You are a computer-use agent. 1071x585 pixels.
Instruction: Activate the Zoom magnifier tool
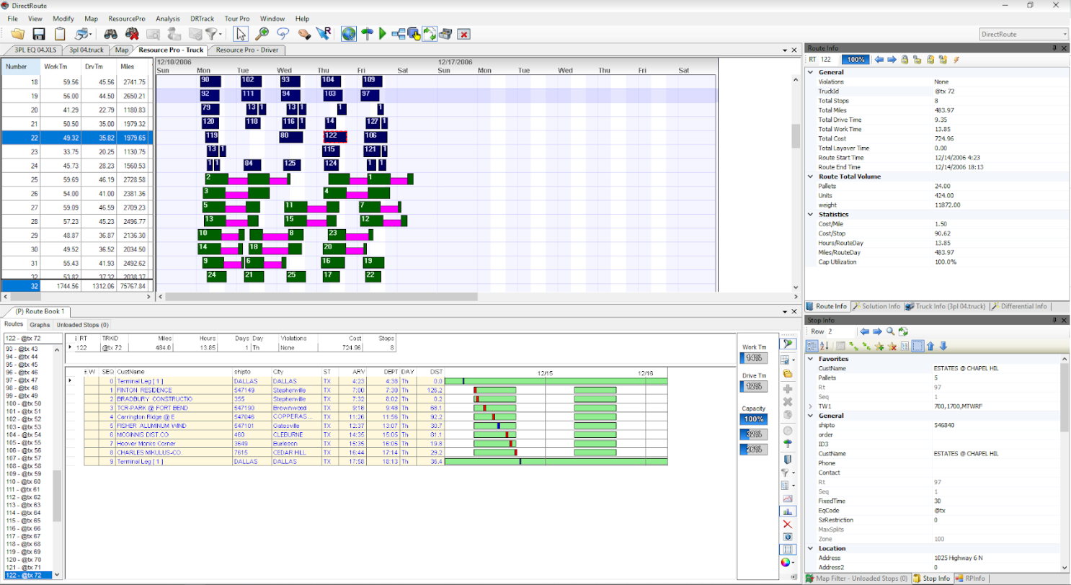tap(264, 33)
